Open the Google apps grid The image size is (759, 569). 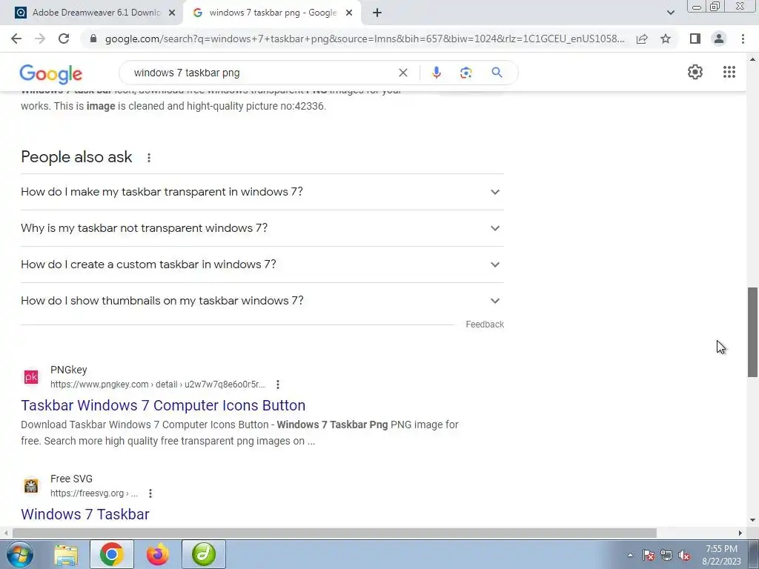(x=729, y=72)
